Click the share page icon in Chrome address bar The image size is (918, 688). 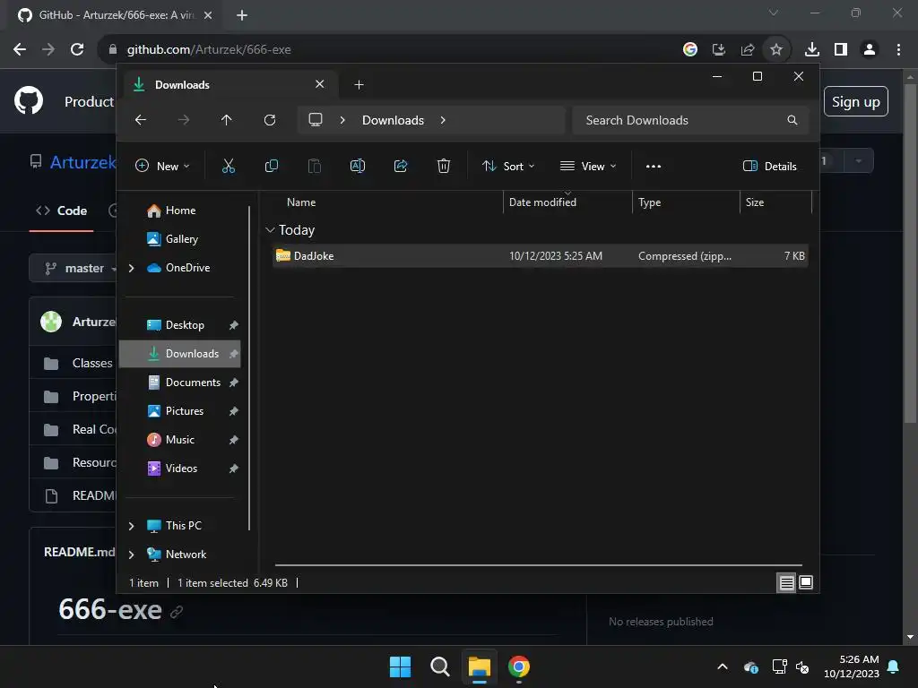click(748, 50)
